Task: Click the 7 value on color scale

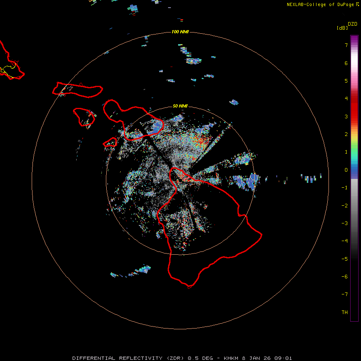Action: 346,45
